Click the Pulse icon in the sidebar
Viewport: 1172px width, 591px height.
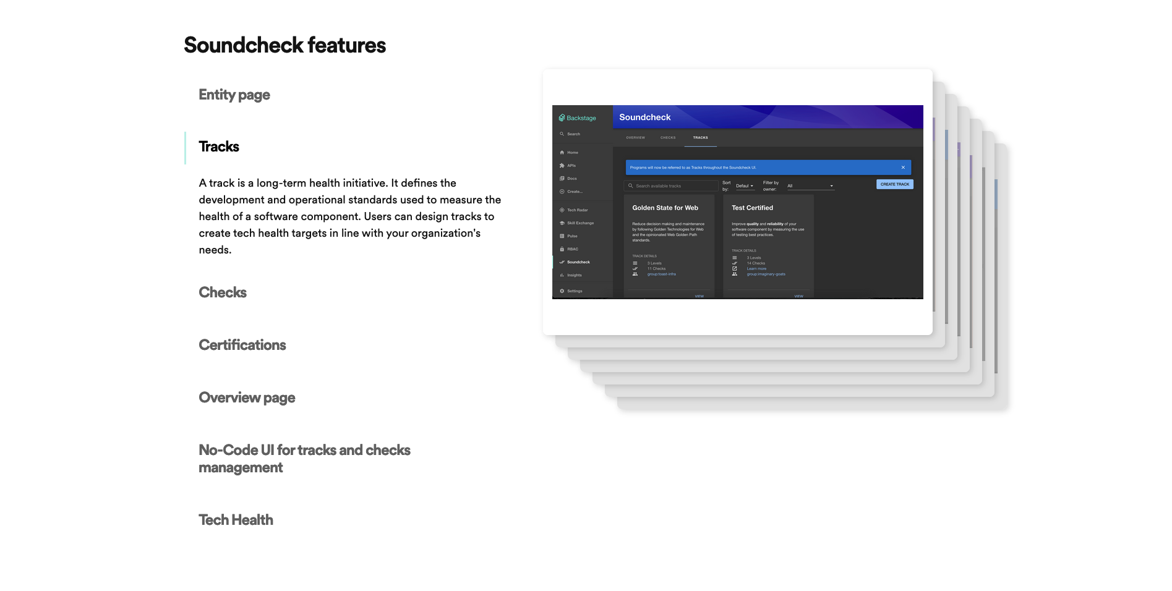click(x=562, y=236)
